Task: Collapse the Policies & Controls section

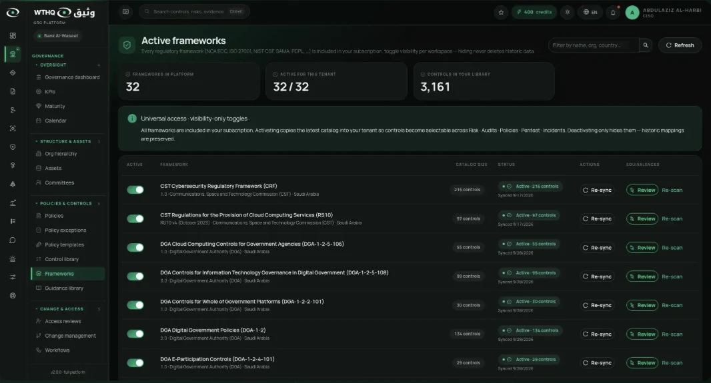Action: click(68, 203)
